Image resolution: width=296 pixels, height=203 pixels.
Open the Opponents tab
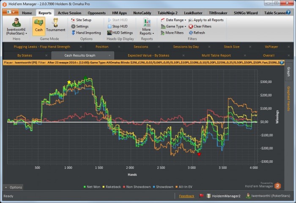click(x=96, y=13)
